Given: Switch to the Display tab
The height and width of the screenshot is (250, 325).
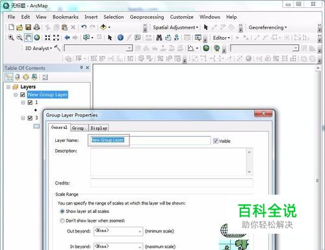Looking at the screenshot, I should [99, 128].
